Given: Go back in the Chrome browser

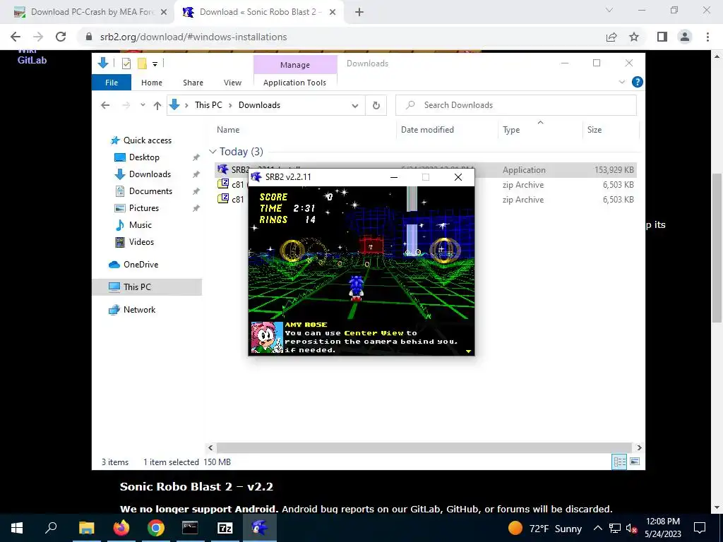Looking at the screenshot, I should coord(16,37).
